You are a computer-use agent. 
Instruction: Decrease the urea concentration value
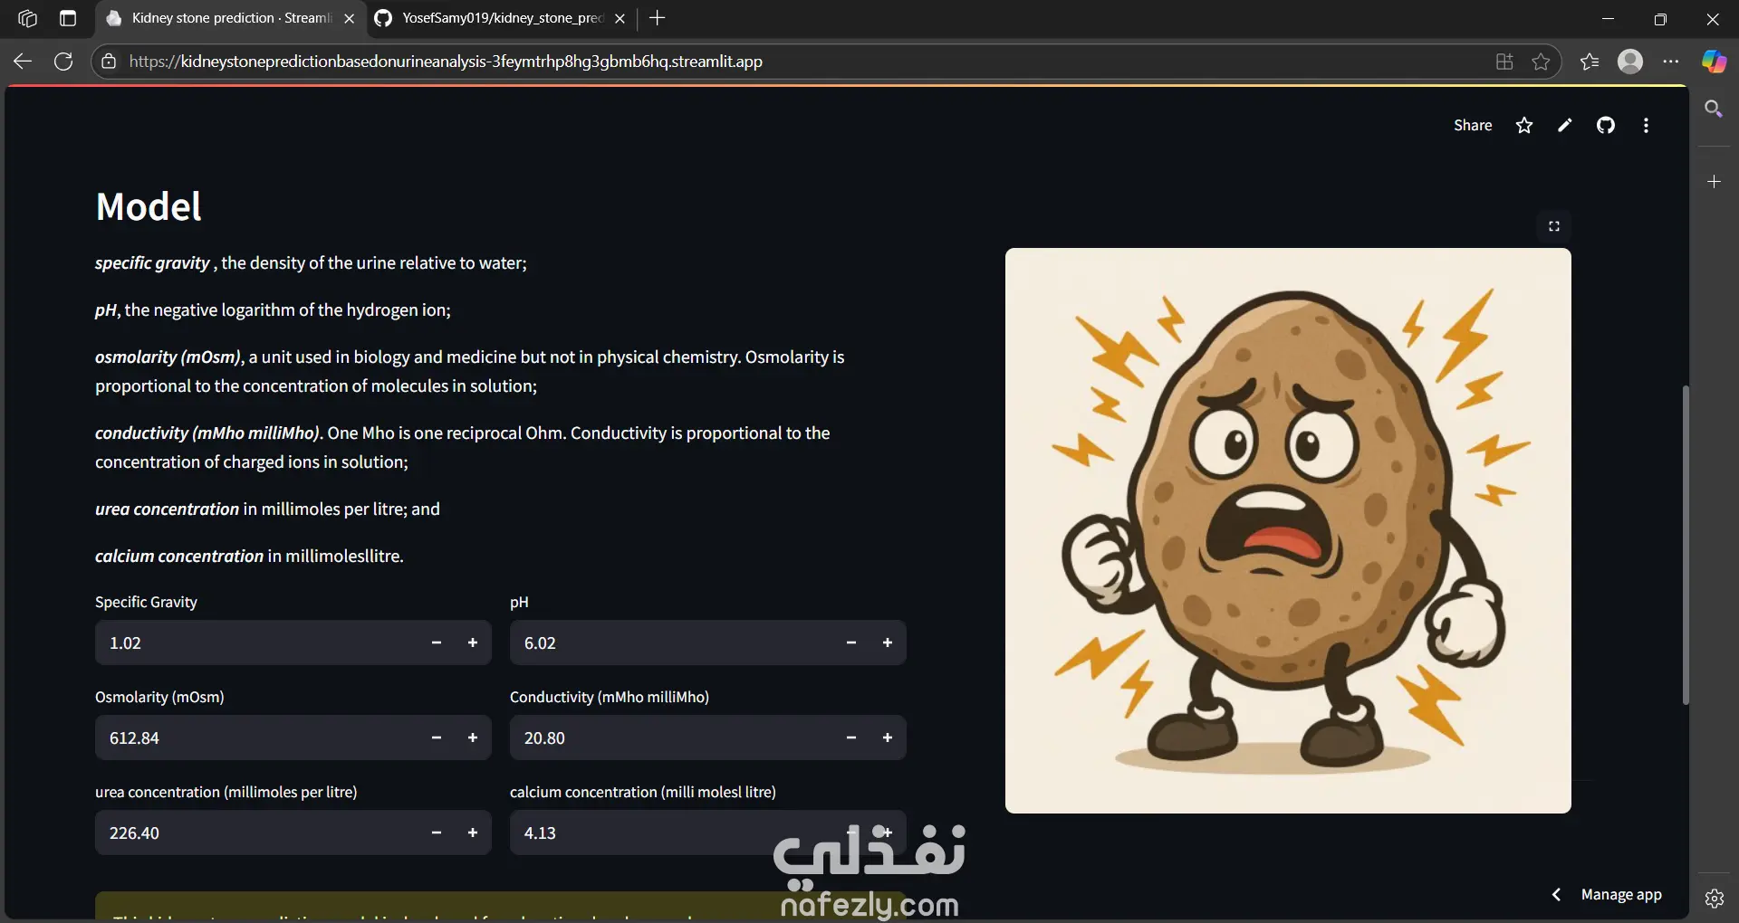[x=437, y=833]
